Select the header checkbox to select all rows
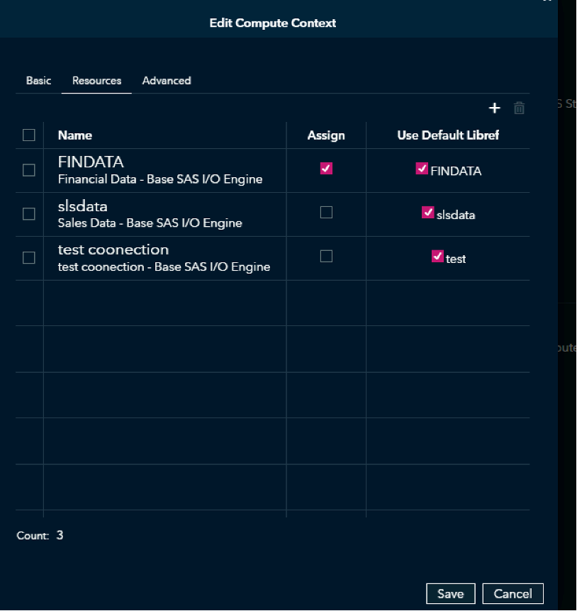Screen dimensions: 577x611 coord(28,135)
